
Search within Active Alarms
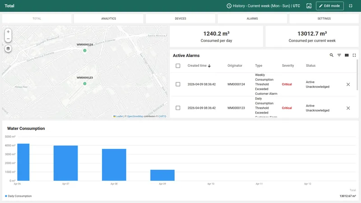tap(331, 55)
